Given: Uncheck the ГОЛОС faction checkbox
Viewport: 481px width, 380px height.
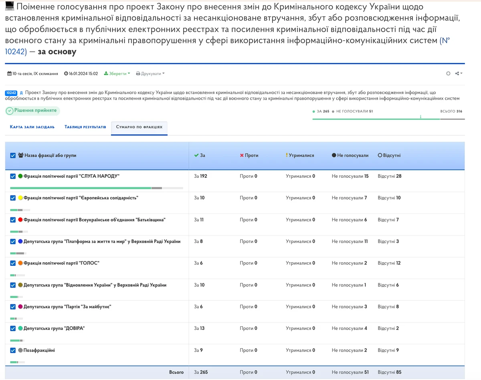Looking at the screenshot, I should pyautogui.click(x=13, y=263).
